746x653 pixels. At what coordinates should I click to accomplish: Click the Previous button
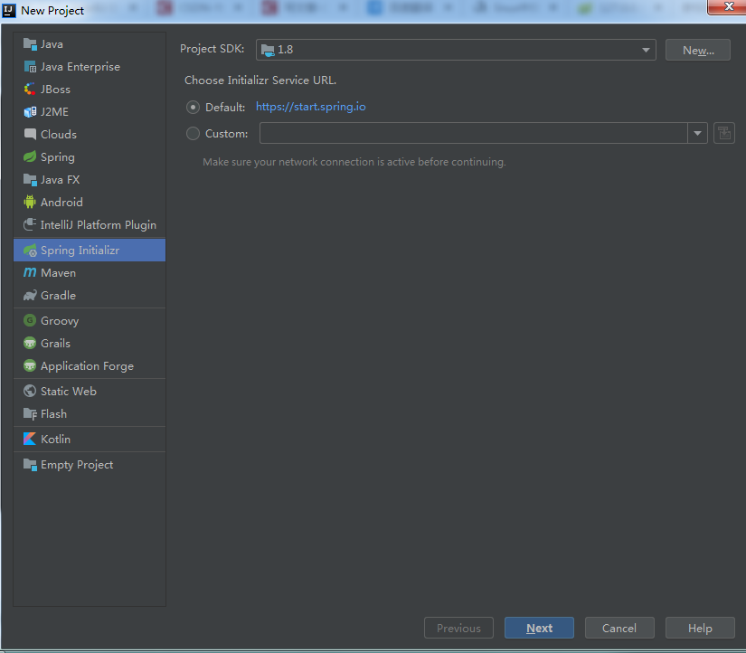pyautogui.click(x=458, y=629)
